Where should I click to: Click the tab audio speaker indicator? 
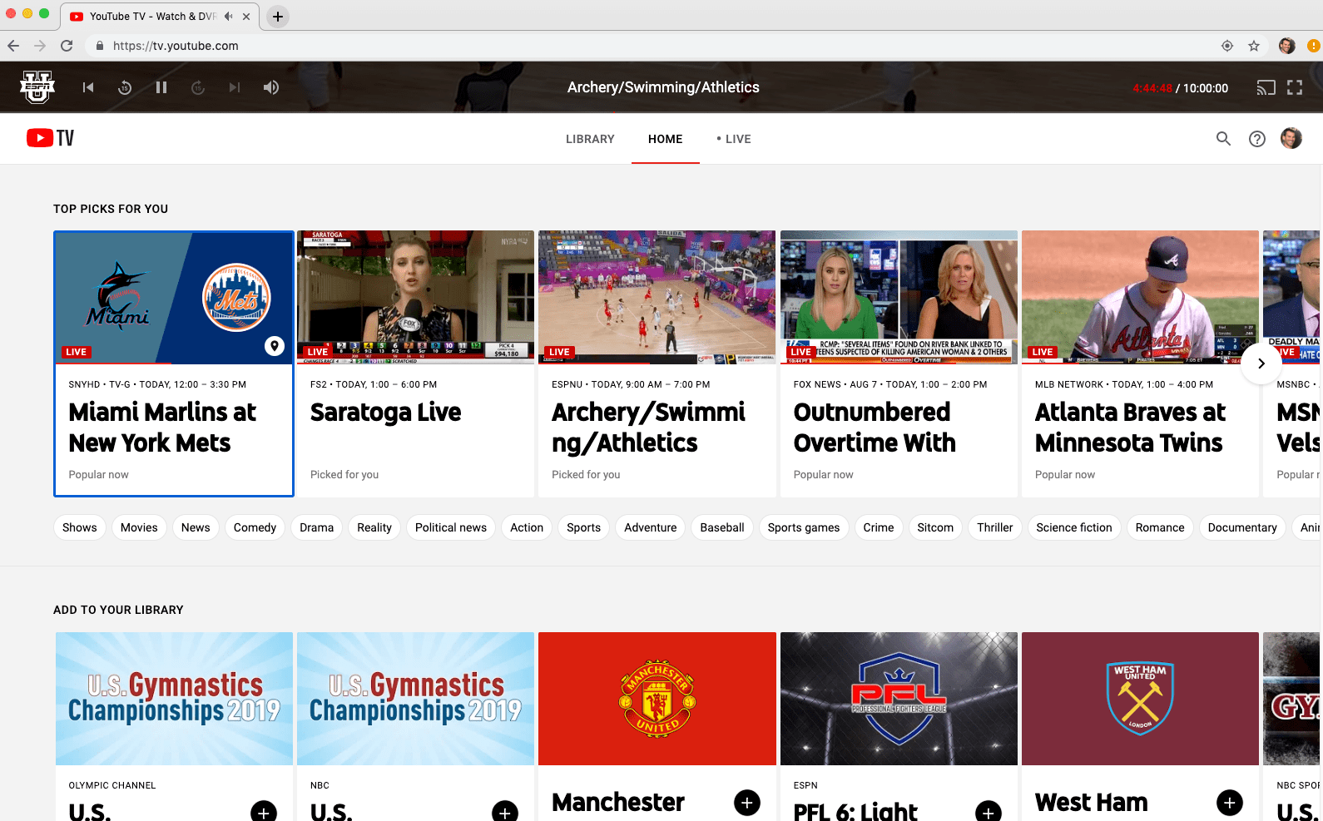(229, 17)
